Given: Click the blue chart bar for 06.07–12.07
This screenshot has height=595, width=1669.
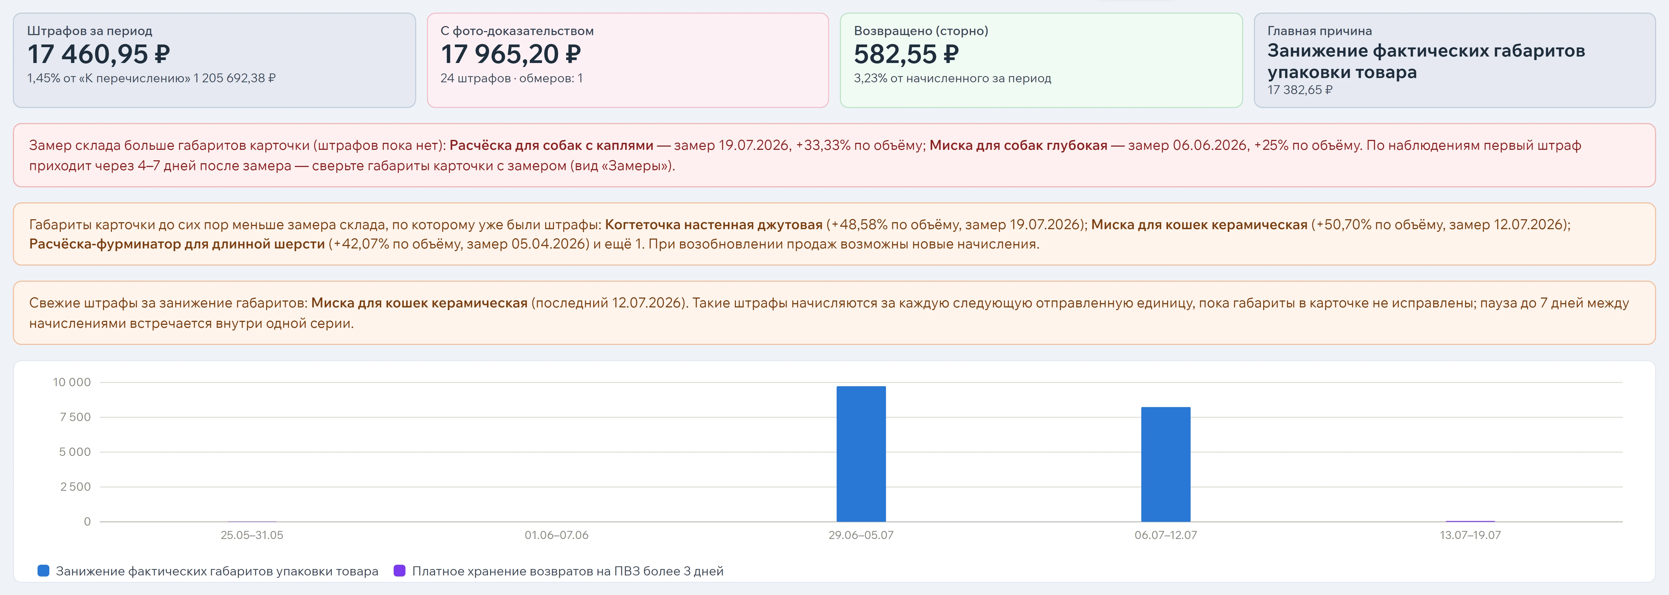Looking at the screenshot, I should [1166, 464].
